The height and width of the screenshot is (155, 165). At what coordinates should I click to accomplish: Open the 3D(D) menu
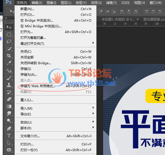click(125, 2)
